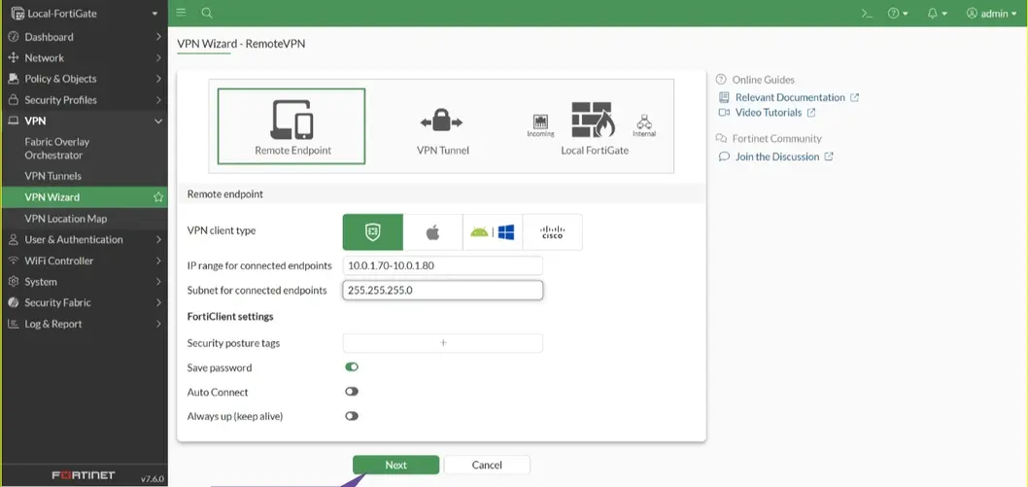
Task: Click the v7.6.0 version label
Action: tap(153, 478)
